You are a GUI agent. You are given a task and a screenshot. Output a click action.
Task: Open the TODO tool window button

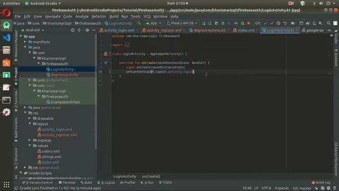point(165,183)
